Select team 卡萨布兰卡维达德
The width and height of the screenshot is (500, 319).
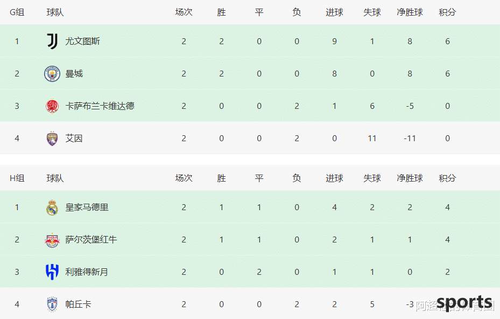(100, 106)
